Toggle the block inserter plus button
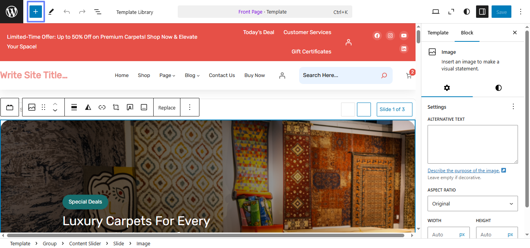 click(x=36, y=12)
